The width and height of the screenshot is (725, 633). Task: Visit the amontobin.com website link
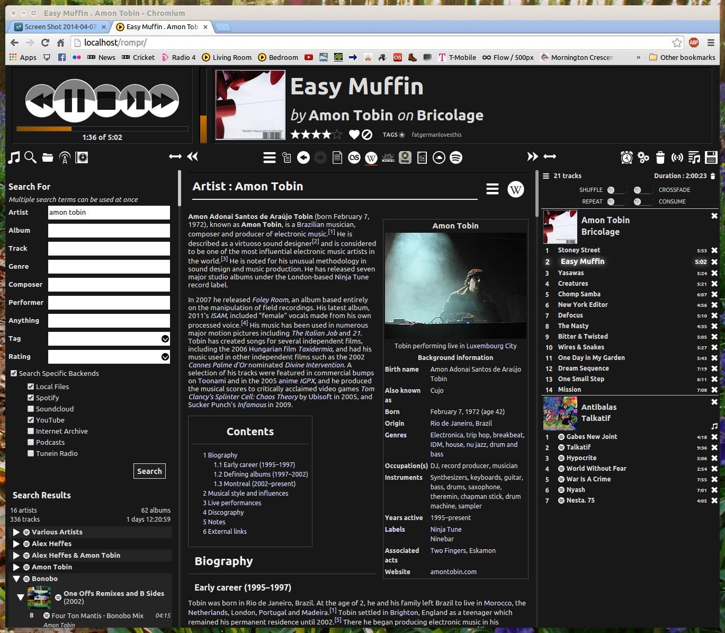click(453, 572)
